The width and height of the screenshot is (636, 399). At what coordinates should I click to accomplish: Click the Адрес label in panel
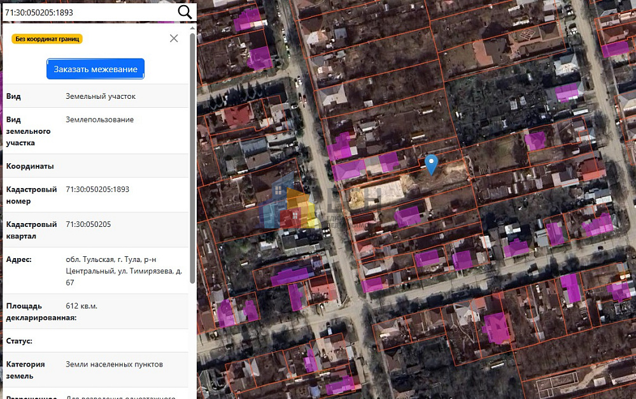tap(19, 259)
